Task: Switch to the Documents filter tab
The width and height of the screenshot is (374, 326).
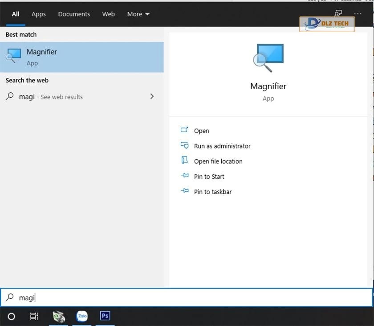Action: [x=73, y=14]
